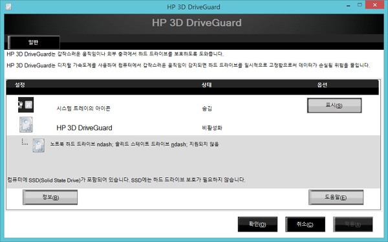The height and width of the screenshot is (242, 388).
Task: Cancel with the 취소(C) button
Action: coord(305,225)
